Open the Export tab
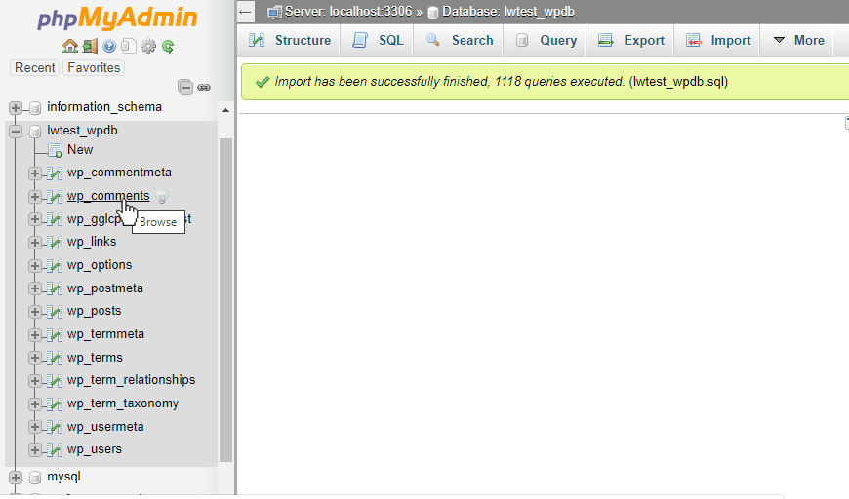 (630, 40)
